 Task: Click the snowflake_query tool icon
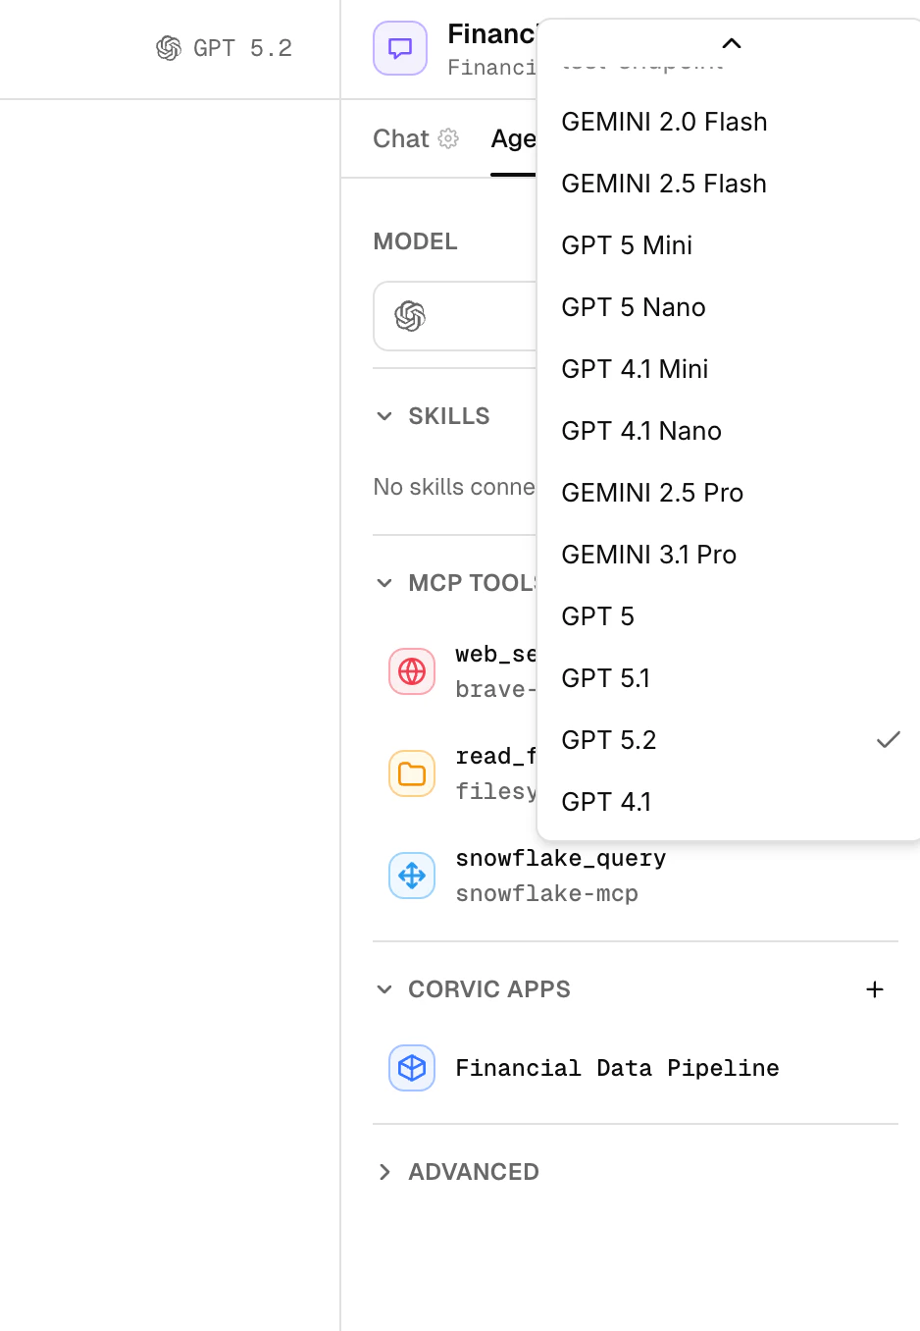[x=411, y=876]
